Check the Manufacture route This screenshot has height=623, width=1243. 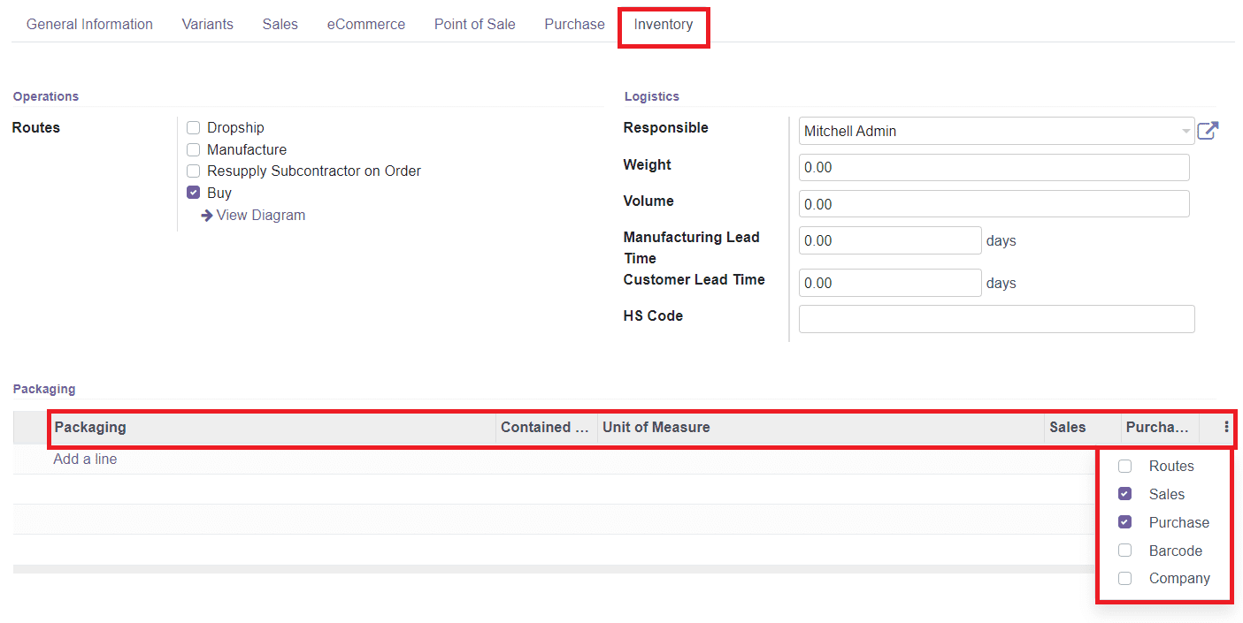point(193,149)
